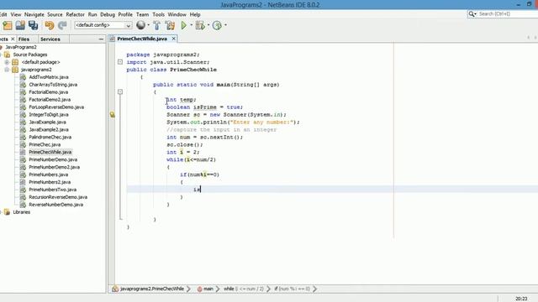Screen dimensions: 538x302
Task: Select JavaExample.java file
Action: point(47,122)
